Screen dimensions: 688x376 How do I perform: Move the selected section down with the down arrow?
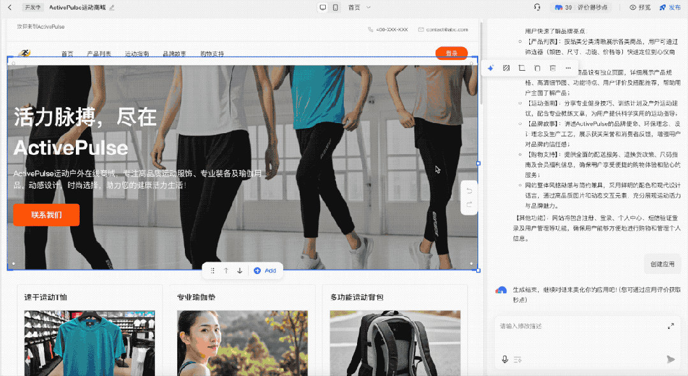click(x=240, y=270)
